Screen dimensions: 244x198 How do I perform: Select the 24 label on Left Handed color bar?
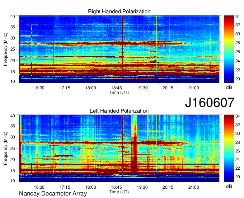click(x=238, y=160)
